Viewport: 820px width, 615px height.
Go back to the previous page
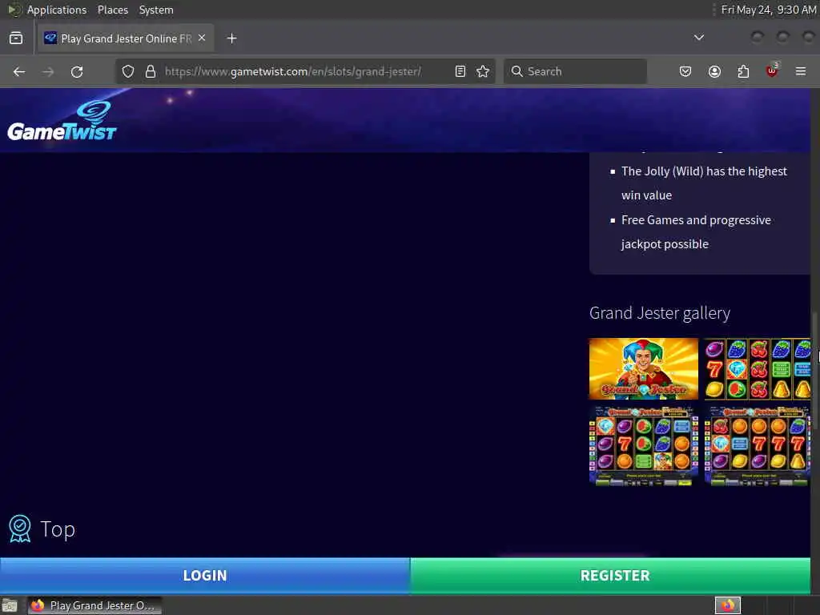point(19,71)
